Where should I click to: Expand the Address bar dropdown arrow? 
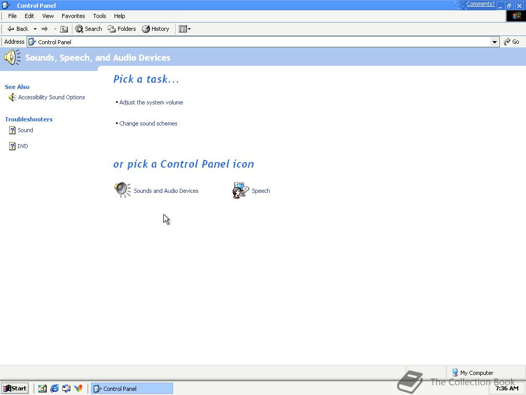coord(495,42)
